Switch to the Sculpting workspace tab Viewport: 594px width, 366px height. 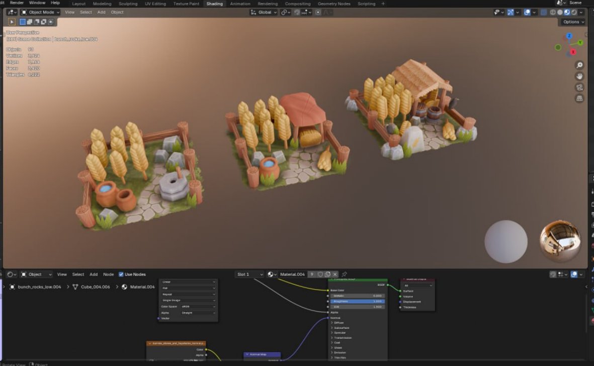(x=128, y=4)
